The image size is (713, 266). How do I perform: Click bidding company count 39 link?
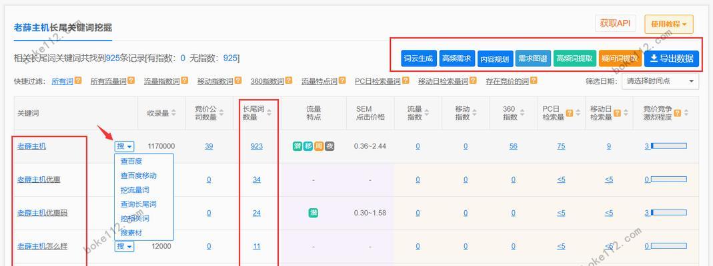209,146
